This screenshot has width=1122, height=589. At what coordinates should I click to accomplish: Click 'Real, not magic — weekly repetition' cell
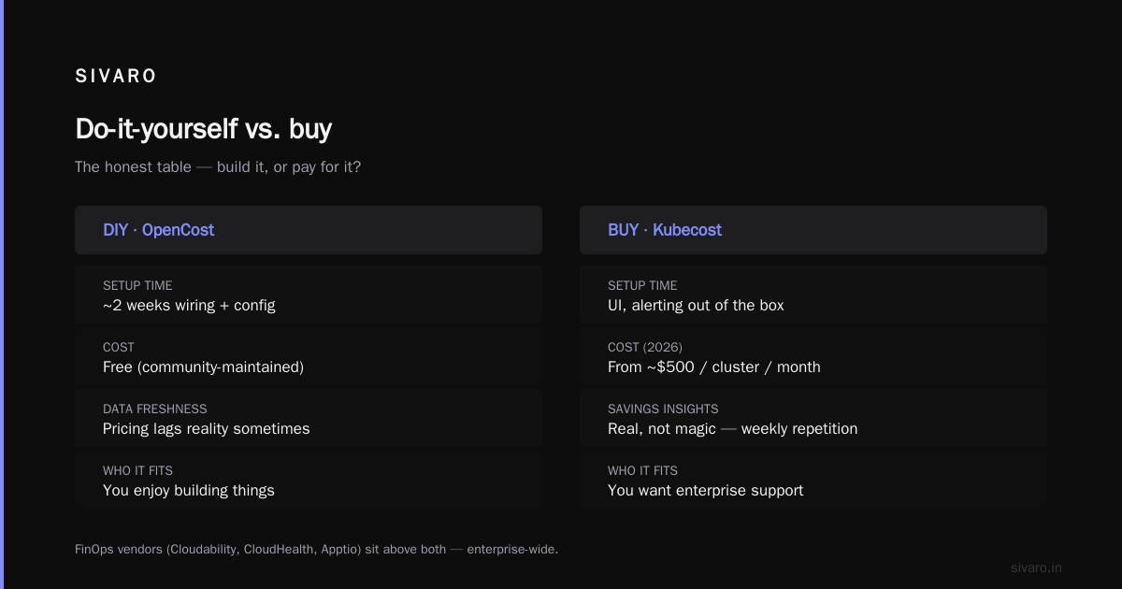pos(813,419)
